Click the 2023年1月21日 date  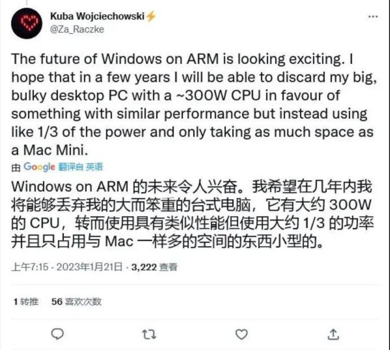pyautogui.click(x=90, y=267)
